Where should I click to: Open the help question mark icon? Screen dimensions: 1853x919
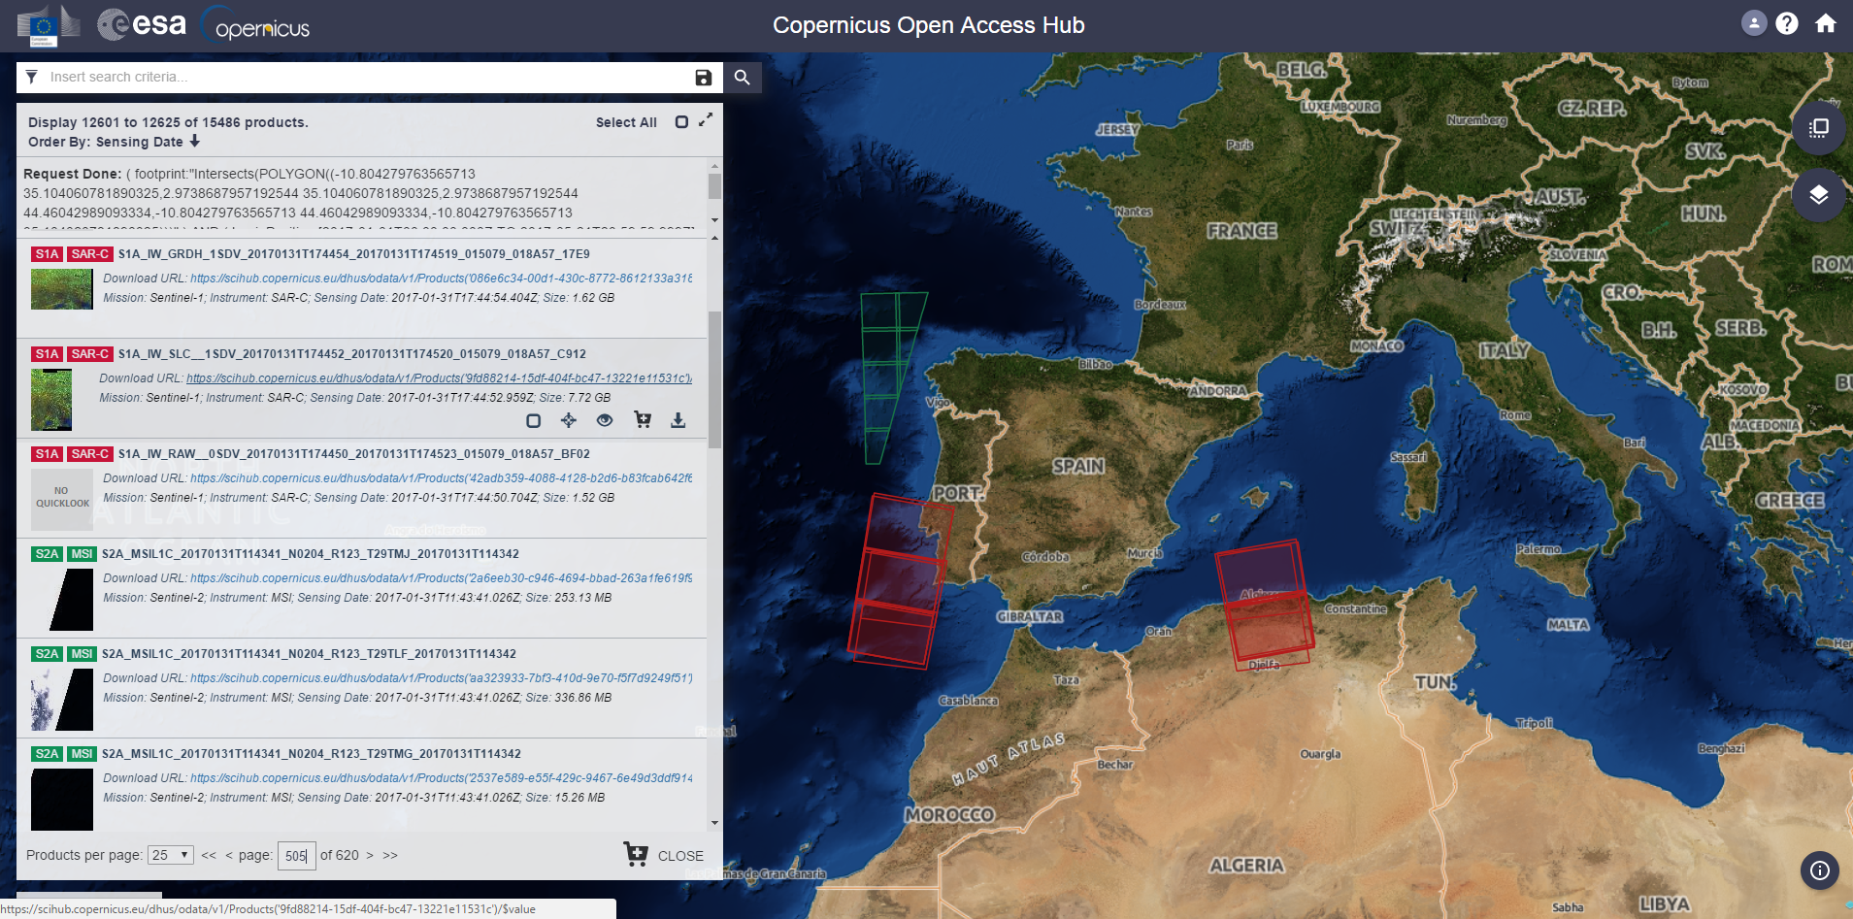(1787, 23)
